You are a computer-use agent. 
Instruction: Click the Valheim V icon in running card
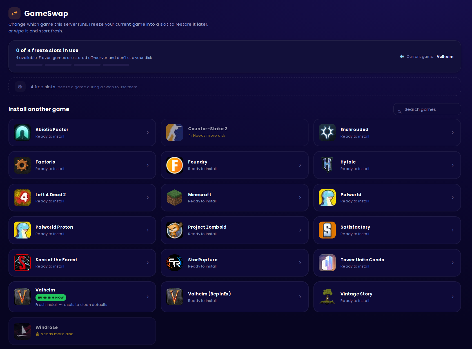[x=22, y=297]
